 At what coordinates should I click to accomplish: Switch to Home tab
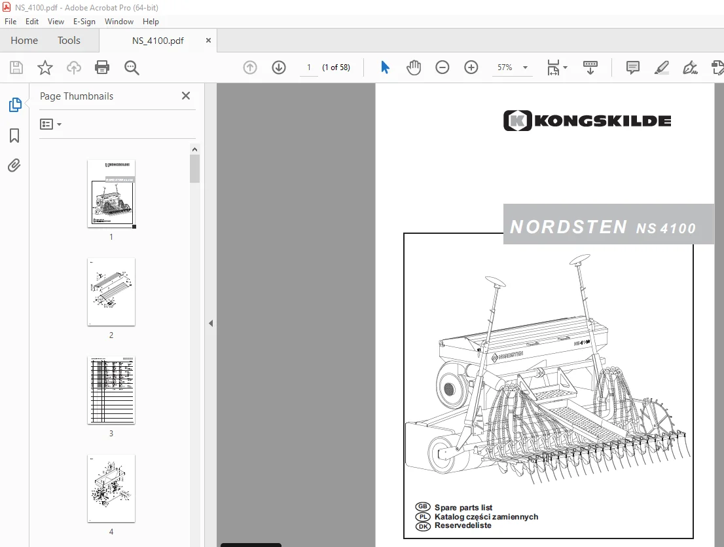24,41
